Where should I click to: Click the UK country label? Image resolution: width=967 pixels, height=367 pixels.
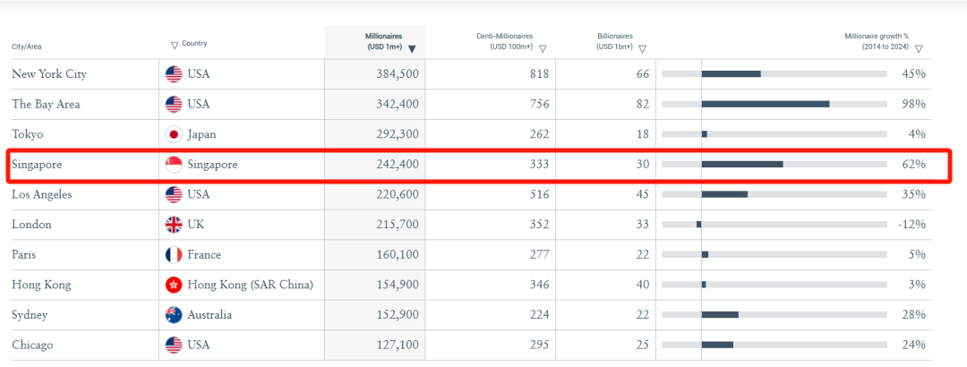click(196, 225)
